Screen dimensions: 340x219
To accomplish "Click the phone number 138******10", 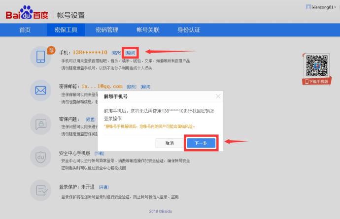I will tap(90, 53).
